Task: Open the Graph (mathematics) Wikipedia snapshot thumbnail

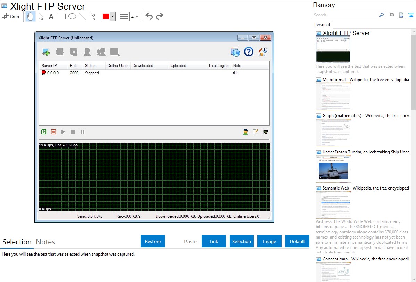Action: pos(333,132)
